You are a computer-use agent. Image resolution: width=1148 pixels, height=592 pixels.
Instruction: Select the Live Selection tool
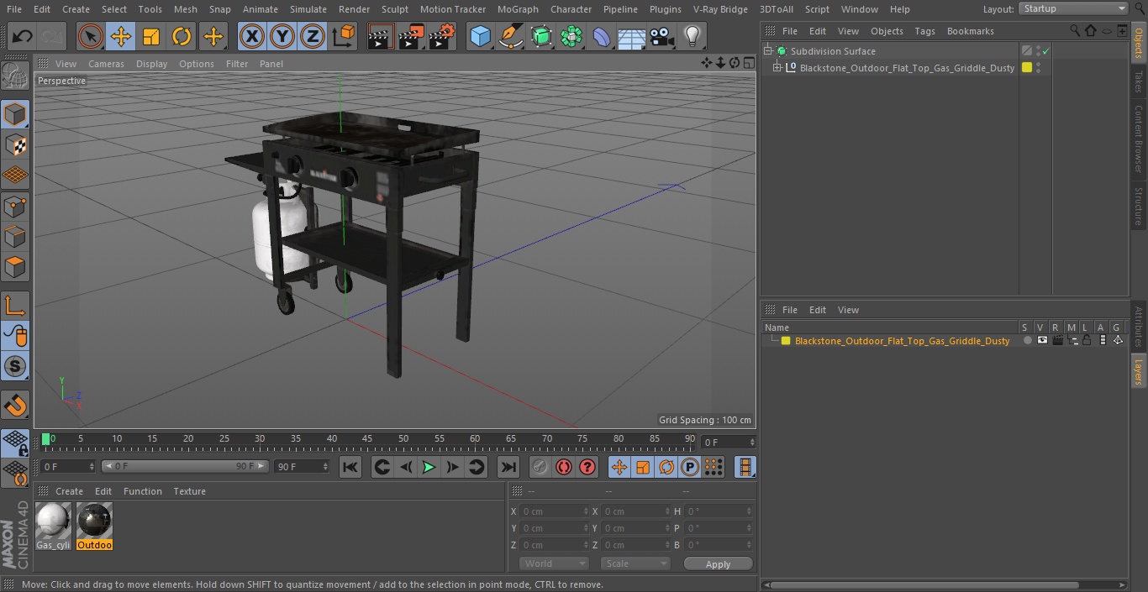coord(91,36)
